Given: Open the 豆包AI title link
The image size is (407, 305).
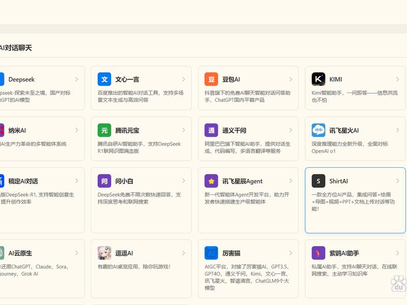Looking at the screenshot, I should [231, 79].
